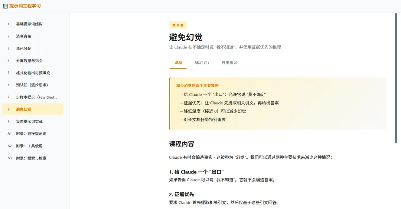Select chapter 3 角色分配
The width and height of the screenshot is (401, 209).
click(33, 48)
